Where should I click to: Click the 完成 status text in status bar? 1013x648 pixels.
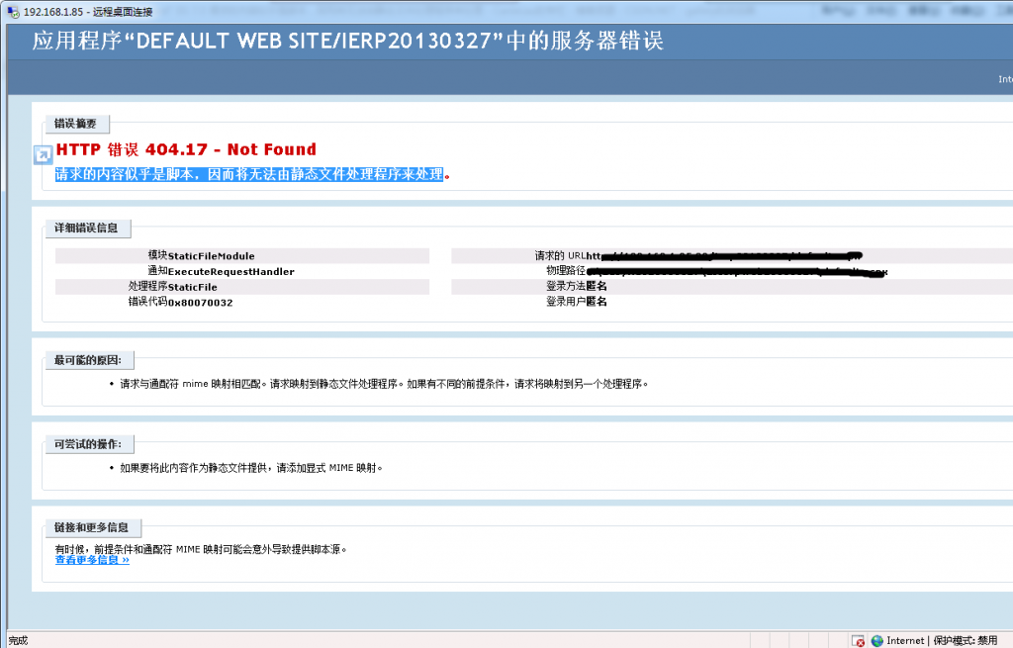pos(18,641)
